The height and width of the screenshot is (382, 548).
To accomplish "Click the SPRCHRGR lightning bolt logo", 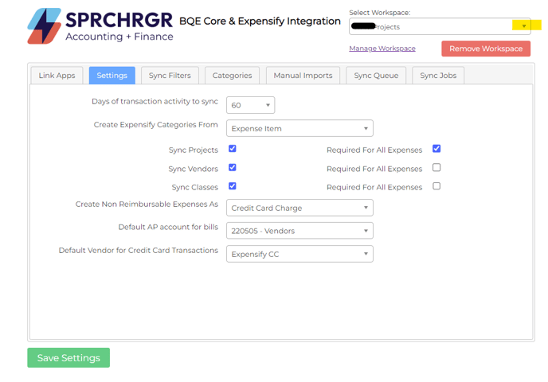I will pos(45,26).
